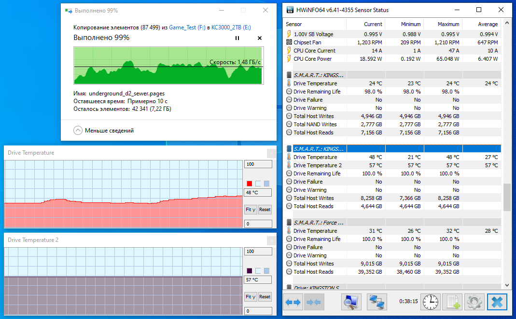
Task: Select Total NAND Writes row
Action: click(392, 124)
